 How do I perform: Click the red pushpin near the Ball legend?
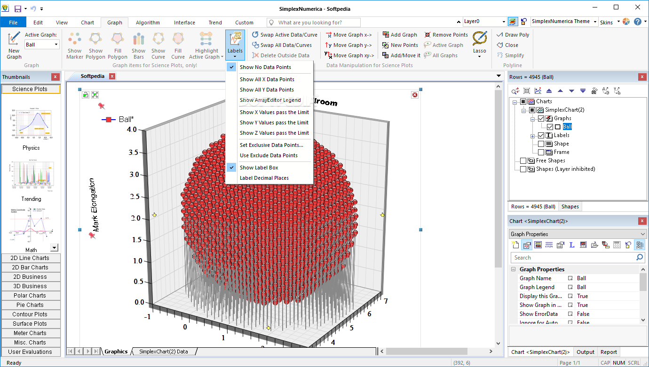(x=101, y=106)
